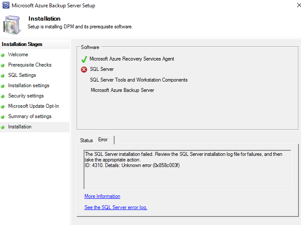Viewport: 301px width, 225px height.
Task: Click green bullet next to Security settings
Action: point(3,96)
